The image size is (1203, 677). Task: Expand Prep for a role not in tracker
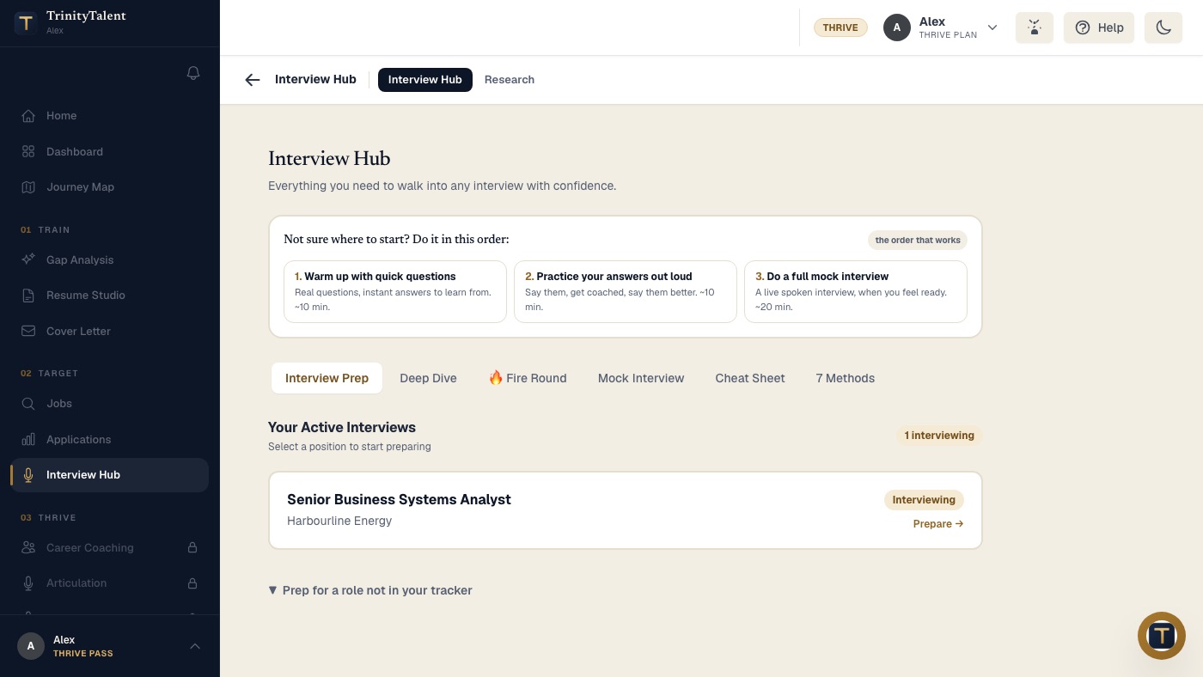coord(370,590)
